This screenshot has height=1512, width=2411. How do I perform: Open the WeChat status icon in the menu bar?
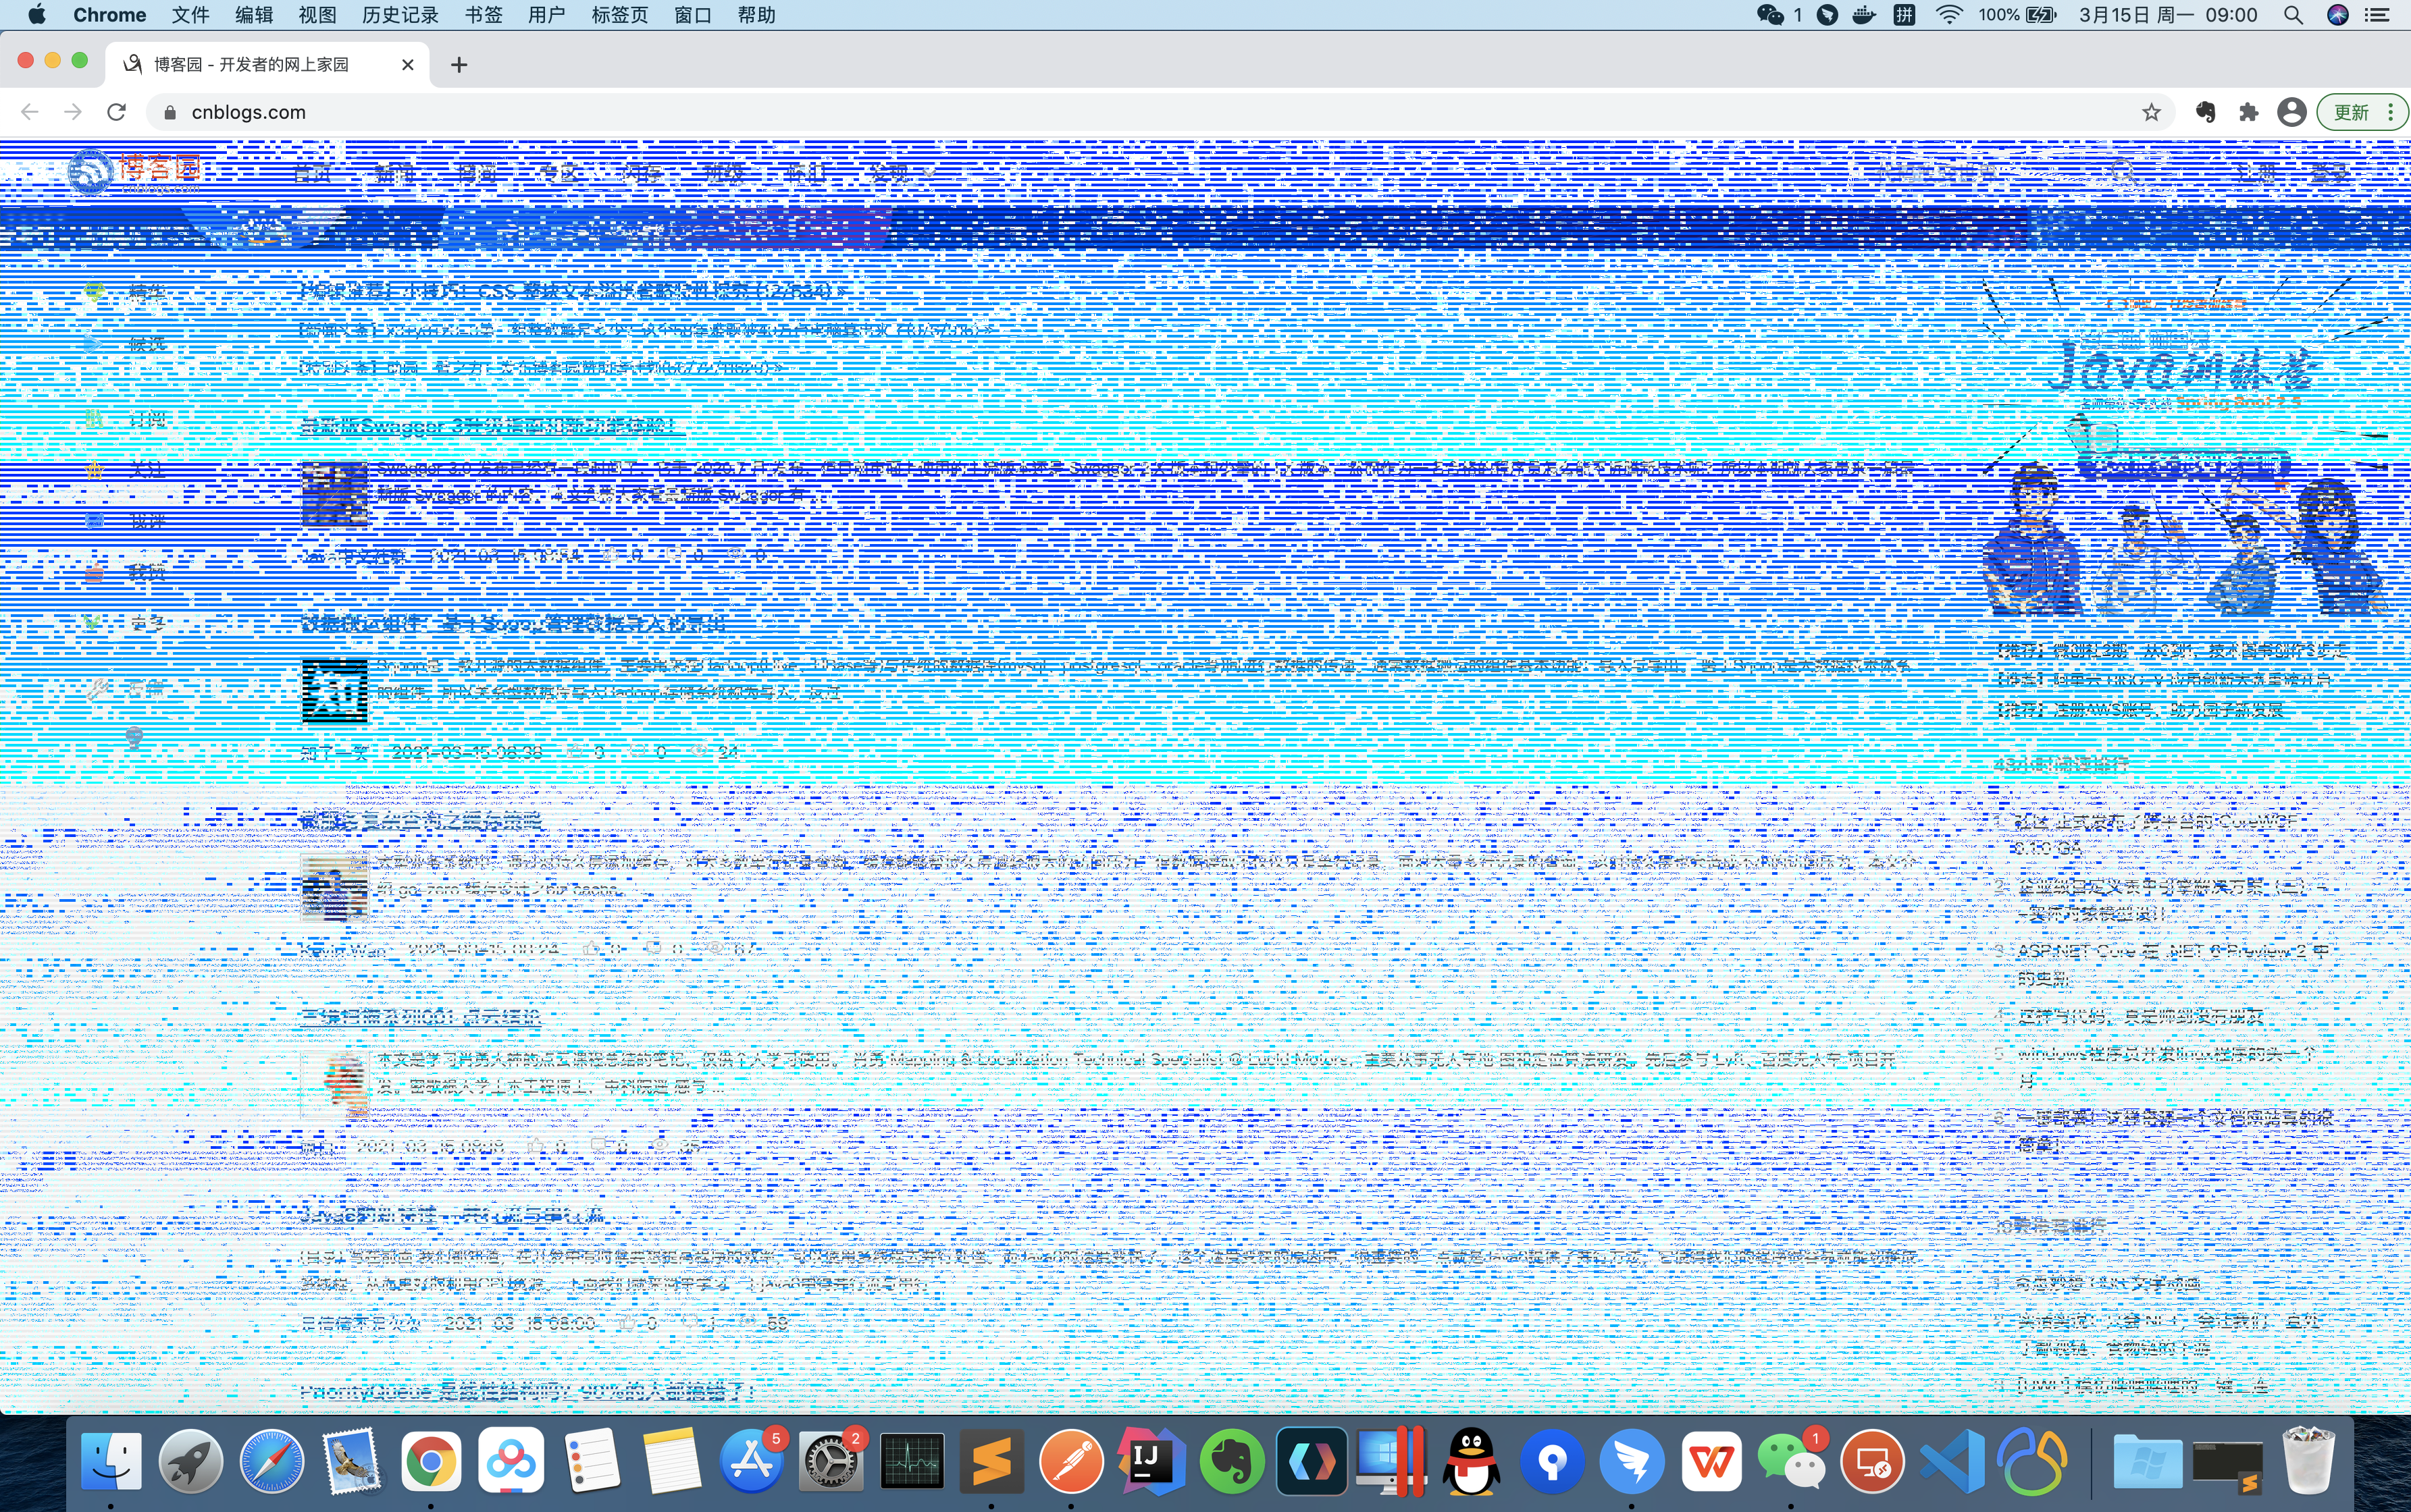1769,15
